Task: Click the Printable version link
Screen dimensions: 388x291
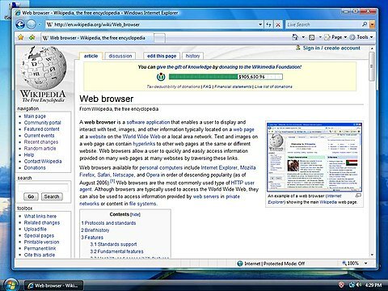Action: 41,242
